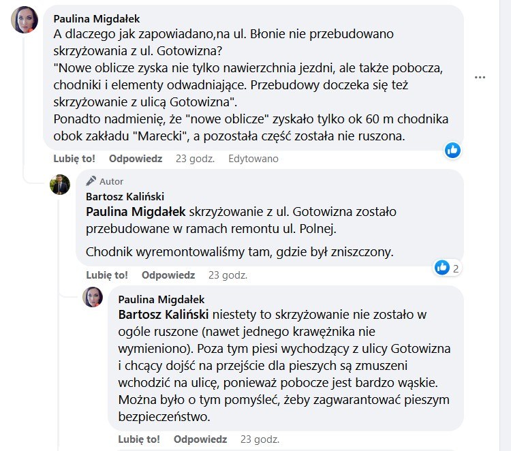
Task: Click the Bartosz Kaliński mention in last reply
Action: 164,315
